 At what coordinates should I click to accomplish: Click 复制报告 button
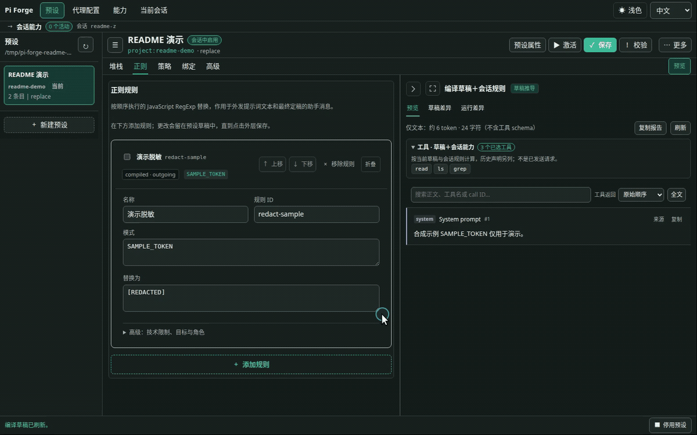coord(650,128)
